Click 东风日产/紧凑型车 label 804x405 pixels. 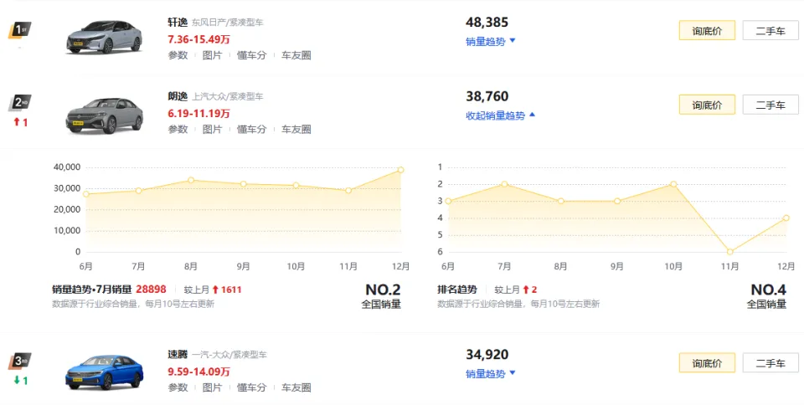pos(228,23)
